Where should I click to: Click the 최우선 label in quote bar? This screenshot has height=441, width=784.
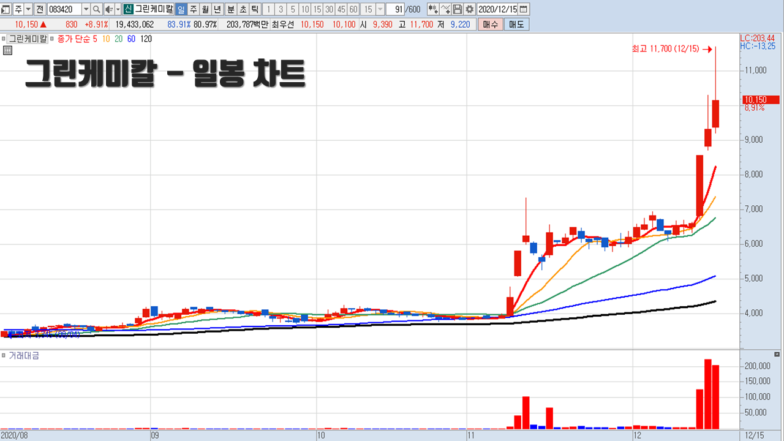(x=282, y=24)
